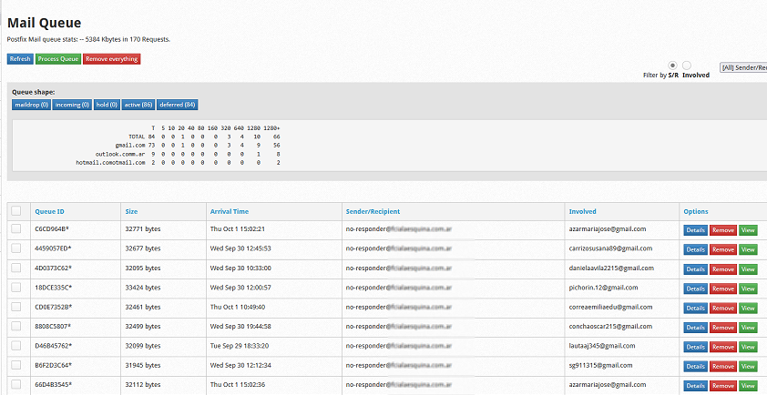Viewport: 767px width, 395px height.
Task: View message C6CD964B
Action: pyautogui.click(x=748, y=230)
